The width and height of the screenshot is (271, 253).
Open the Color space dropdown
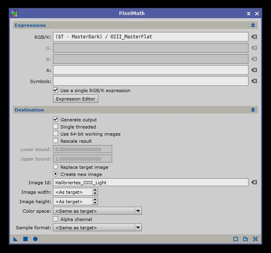pyautogui.click(x=98, y=211)
